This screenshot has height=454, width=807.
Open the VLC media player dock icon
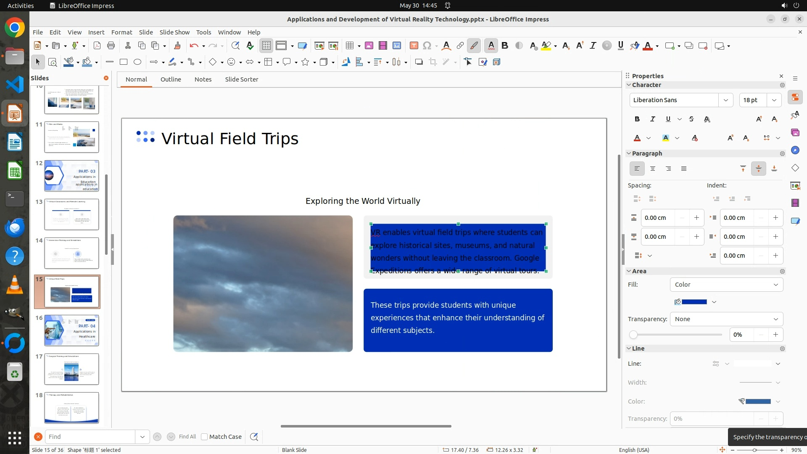15,285
